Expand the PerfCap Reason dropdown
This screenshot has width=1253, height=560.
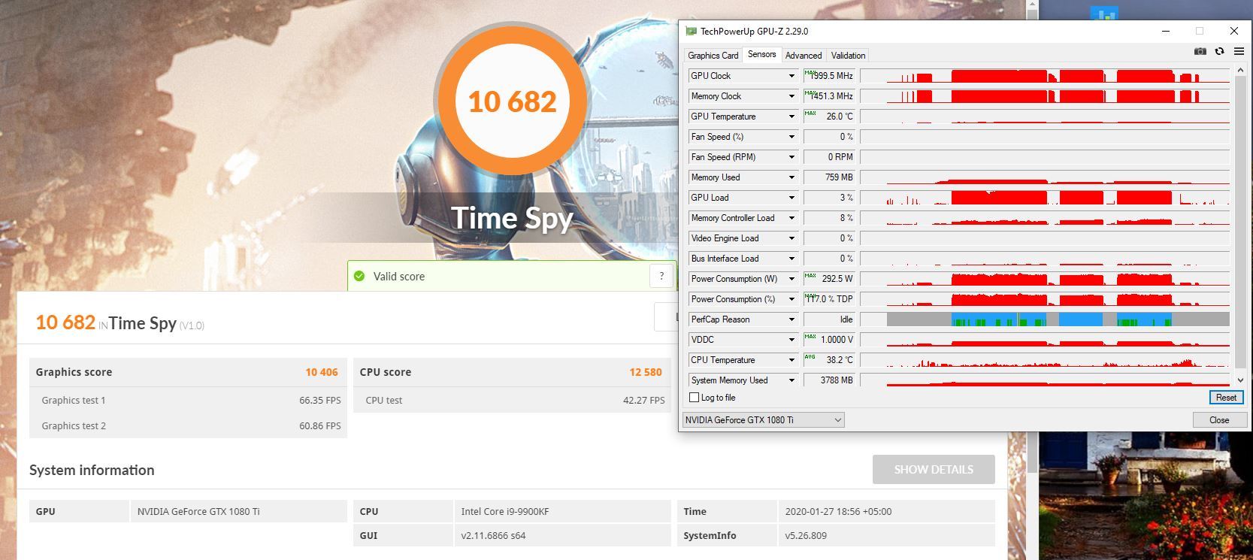pos(791,319)
